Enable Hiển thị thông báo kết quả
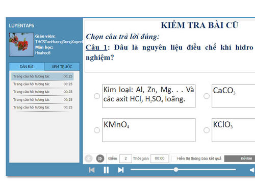The width and height of the screenshot is (255, 190). pyautogui.click(x=174, y=158)
